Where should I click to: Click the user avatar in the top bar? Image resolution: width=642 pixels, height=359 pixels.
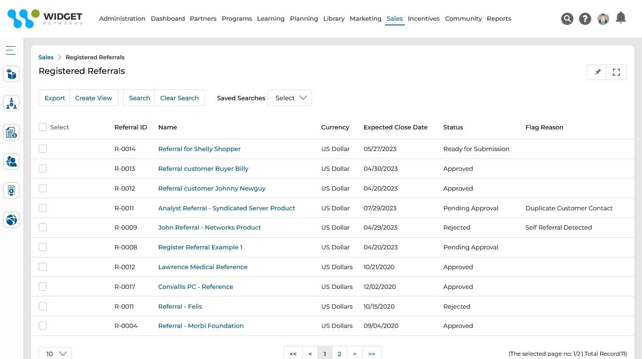(603, 19)
